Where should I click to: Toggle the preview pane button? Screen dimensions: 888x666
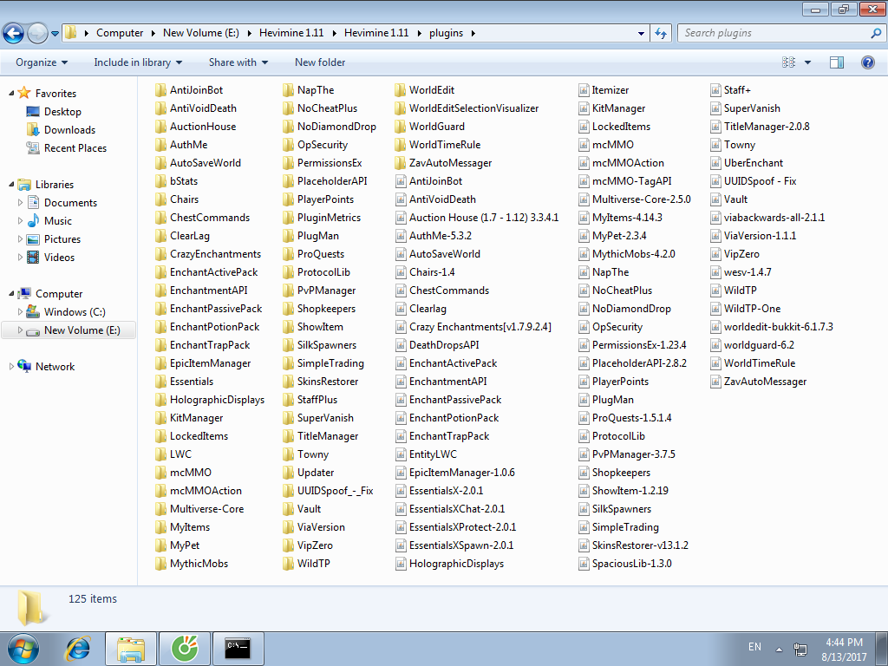837,62
